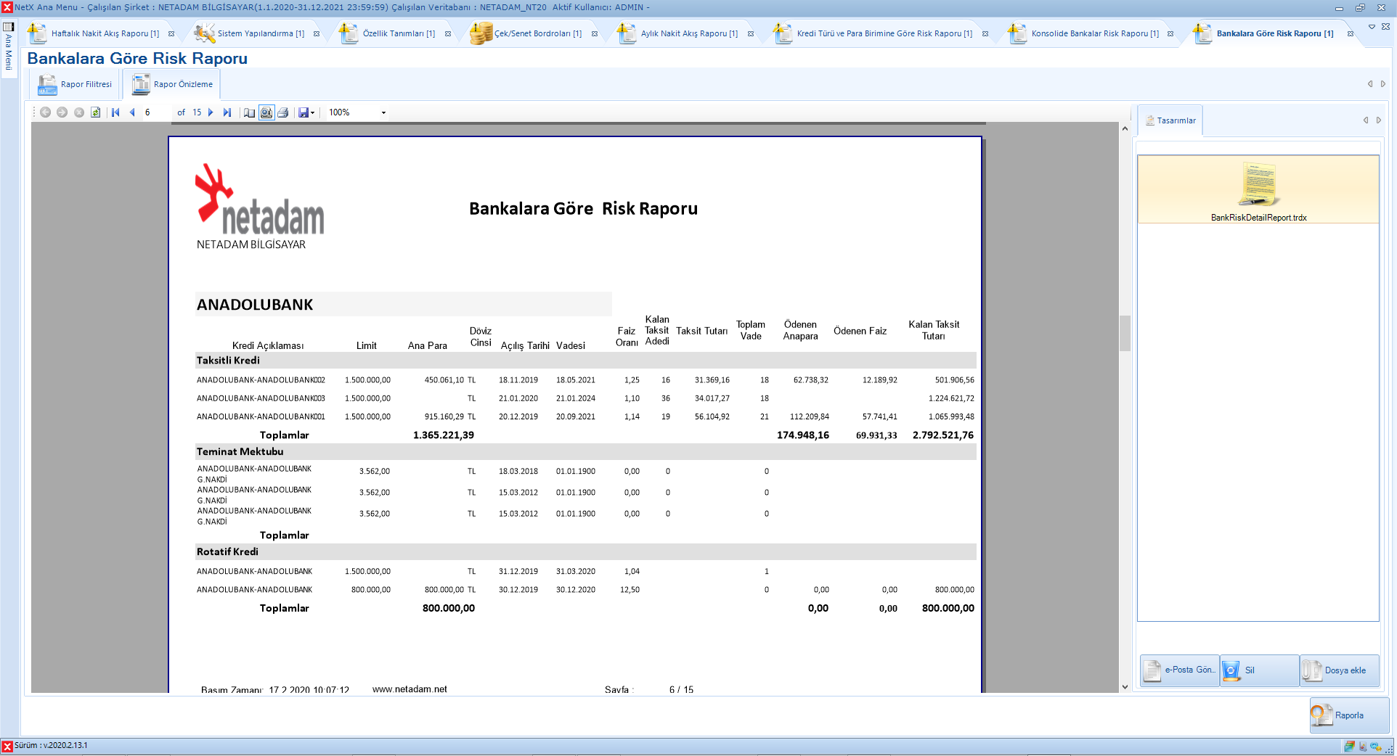The width and height of the screenshot is (1397, 756).
Task: Click the blue floppy disk export icon
Action: tap(304, 112)
